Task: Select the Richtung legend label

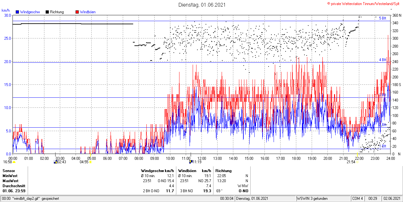Action: tap(57, 12)
